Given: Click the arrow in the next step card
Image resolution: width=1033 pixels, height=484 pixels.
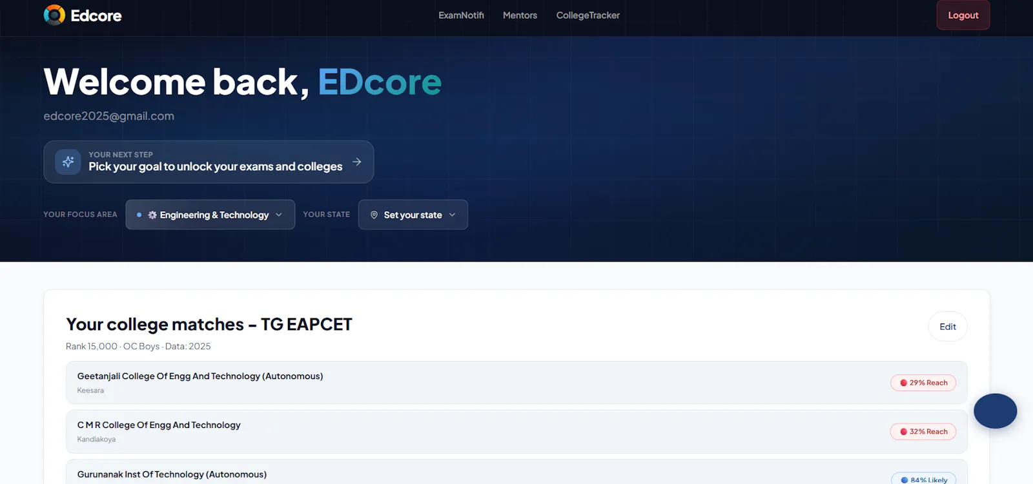Looking at the screenshot, I should click(x=357, y=162).
